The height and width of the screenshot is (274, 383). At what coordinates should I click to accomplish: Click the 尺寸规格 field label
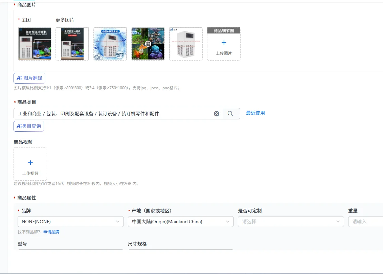tap(137, 244)
